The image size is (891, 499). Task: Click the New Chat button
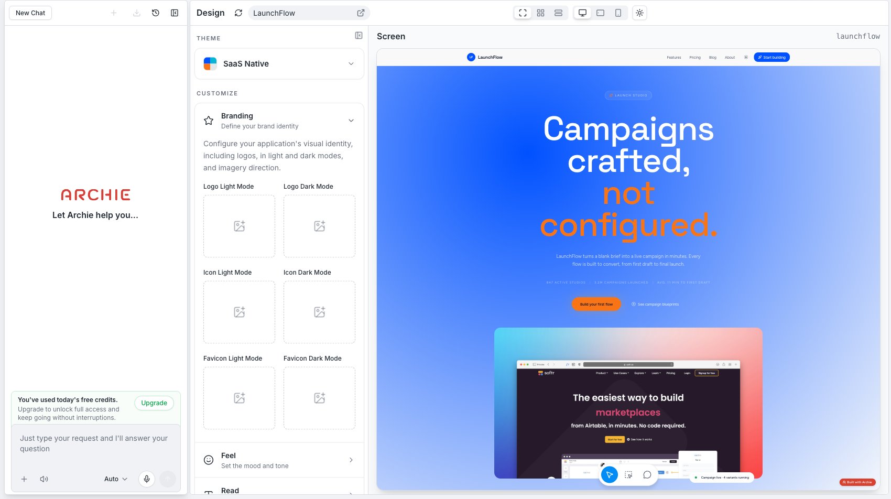tap(30, 13)
